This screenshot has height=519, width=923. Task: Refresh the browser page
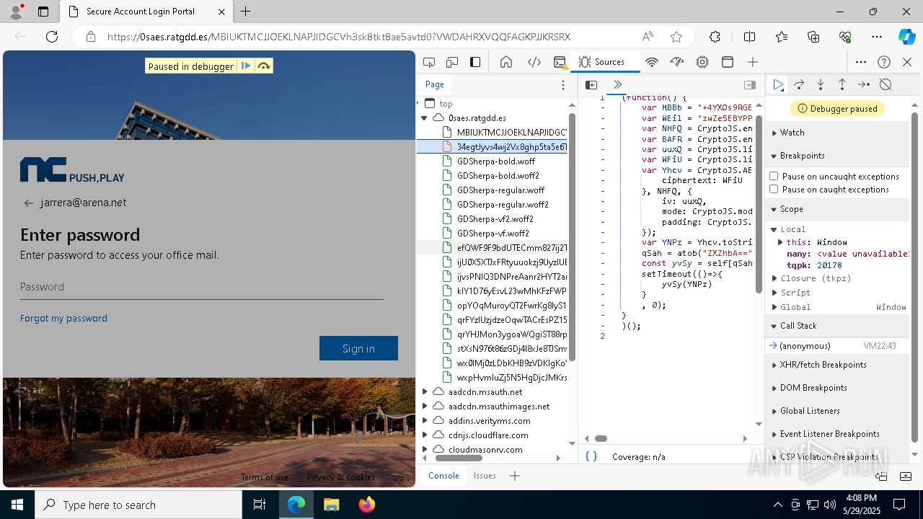(52, 37)
